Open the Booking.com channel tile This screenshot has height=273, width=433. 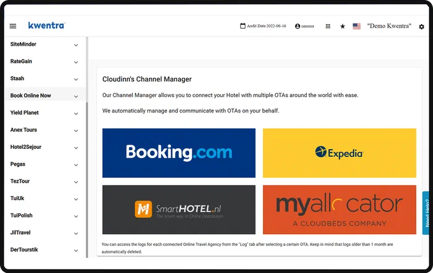[x=179, y=153]
